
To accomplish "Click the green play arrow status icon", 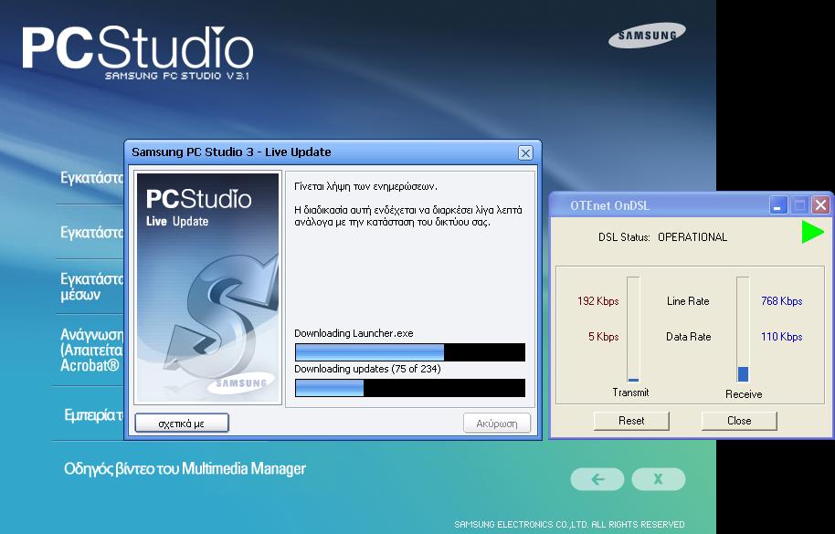I will [x=812, y=233].
